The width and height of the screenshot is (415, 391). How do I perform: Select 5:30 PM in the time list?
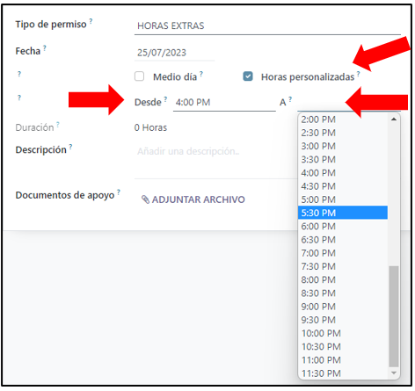pyautogui.click(x=343, y=213)
